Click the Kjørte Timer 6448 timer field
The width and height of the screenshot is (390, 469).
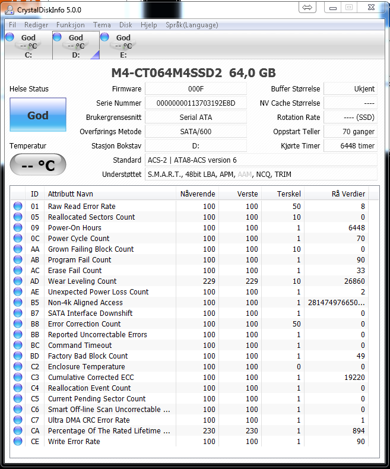350,146
